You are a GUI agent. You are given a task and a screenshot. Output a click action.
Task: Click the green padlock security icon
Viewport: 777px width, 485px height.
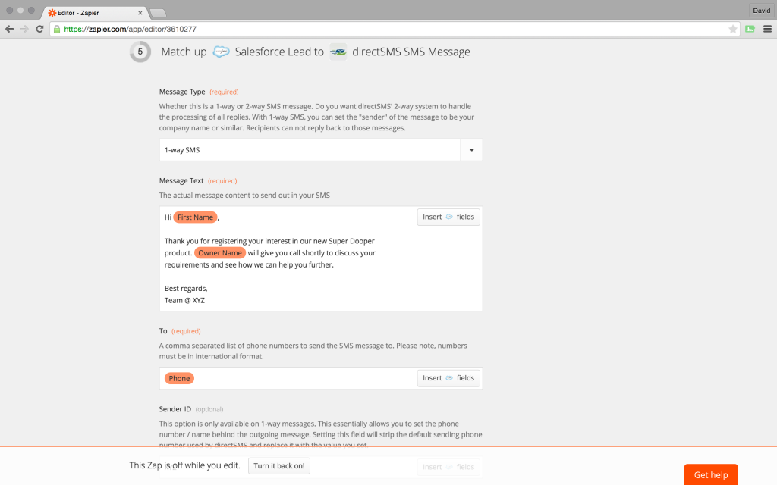coord(57,30)
